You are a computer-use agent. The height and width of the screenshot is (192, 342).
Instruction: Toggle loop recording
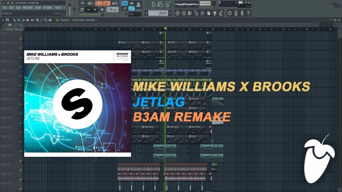pyautogui.click(x=115, y=3)
